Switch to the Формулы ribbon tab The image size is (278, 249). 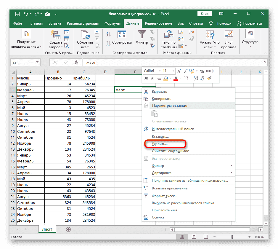[x=113, y=23]
